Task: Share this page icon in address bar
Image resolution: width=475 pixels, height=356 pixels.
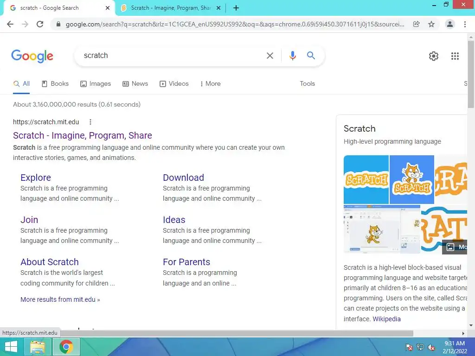Action: tap(417, 24)
